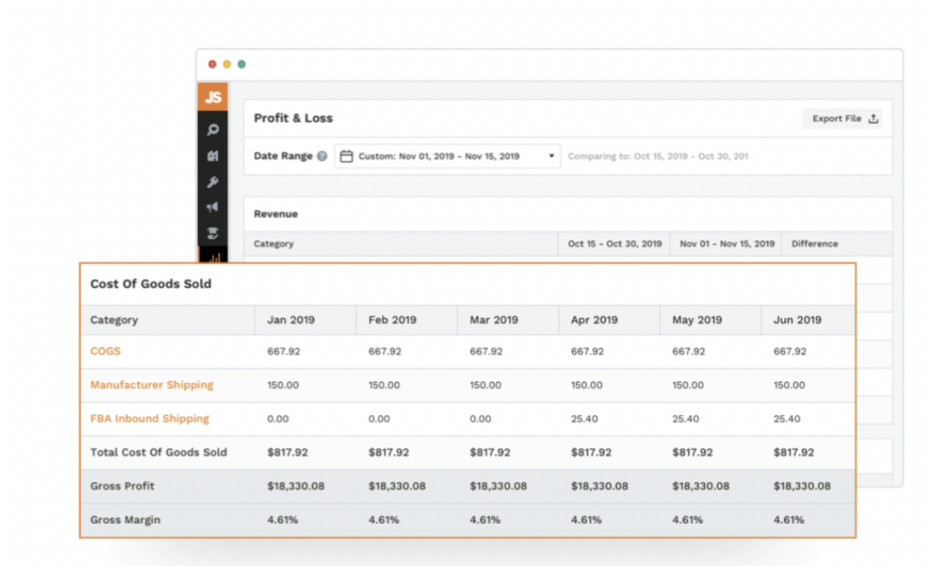Click FBA Inbound Shipping 0.00 for Jan 2019
This screenshot has width=931, height=566.
(277, 419)
